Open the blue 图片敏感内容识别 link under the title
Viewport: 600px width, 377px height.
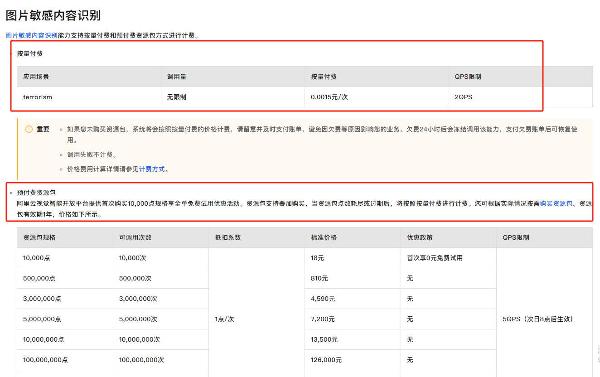click(32, 35)
